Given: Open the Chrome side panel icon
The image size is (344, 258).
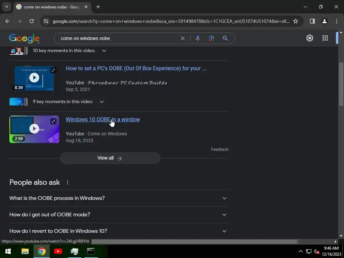Looking at the screenshot, I should pyautogui.click(x=312, y=21).
